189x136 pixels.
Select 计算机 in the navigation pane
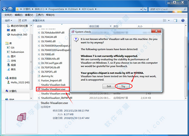pos(11,91)
